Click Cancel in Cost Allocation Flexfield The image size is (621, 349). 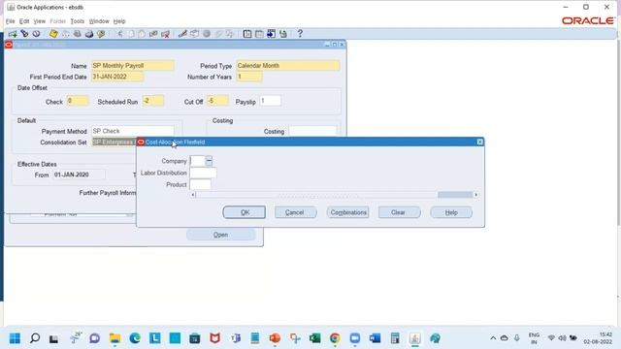pyautogui.click(x=295, y=212)
